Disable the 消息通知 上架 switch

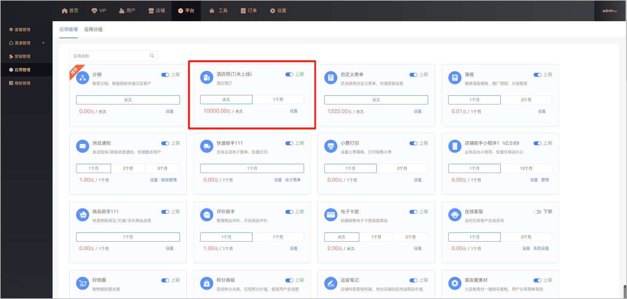point(165,143)
